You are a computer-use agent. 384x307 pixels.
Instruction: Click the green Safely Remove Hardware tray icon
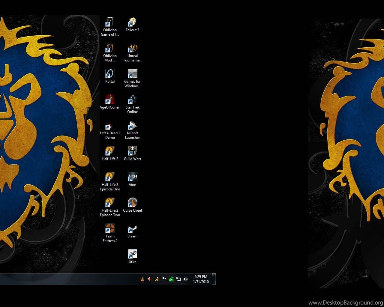(x=171, y=279)
